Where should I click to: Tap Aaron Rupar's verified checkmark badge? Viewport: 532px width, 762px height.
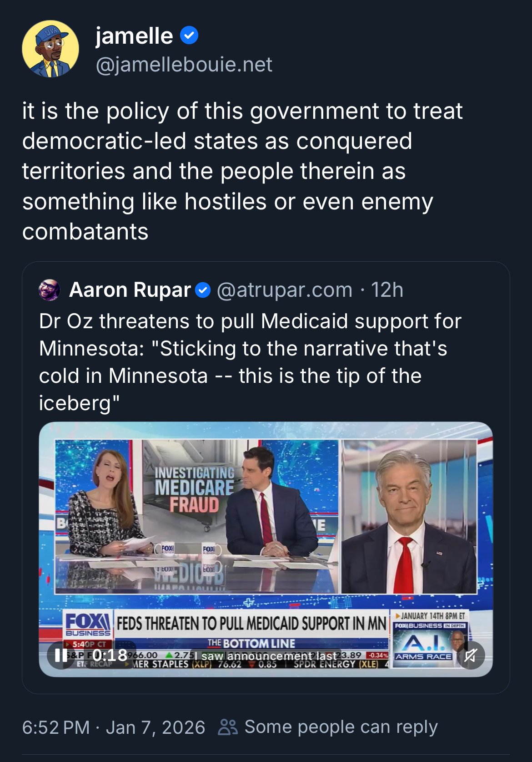coord(203,290)
